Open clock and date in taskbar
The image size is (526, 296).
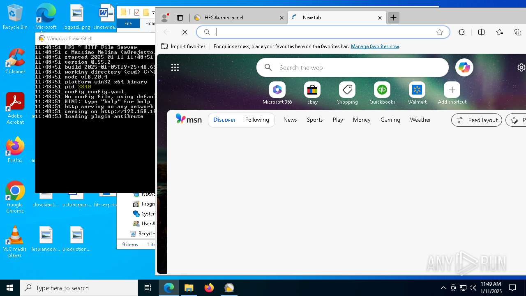point(491,288)
